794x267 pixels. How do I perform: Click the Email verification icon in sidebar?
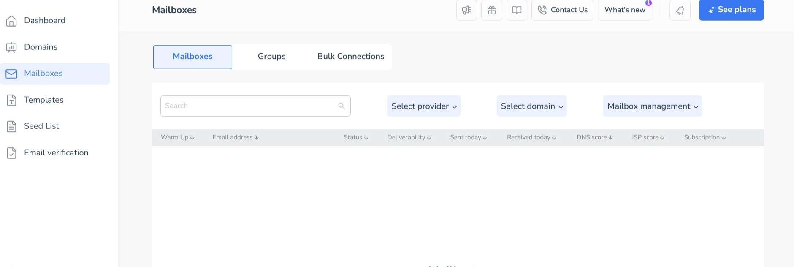[11, 153]
